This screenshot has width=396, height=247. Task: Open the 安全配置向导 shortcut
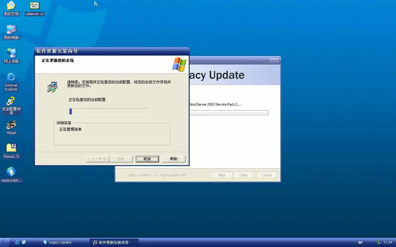point(11,106)
